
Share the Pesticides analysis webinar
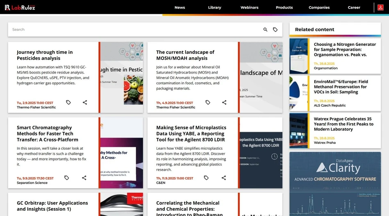click(85, 102)
